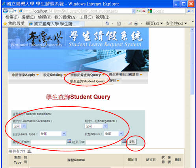Click the home page icon
196x168 pixels.
click(107, 24)
